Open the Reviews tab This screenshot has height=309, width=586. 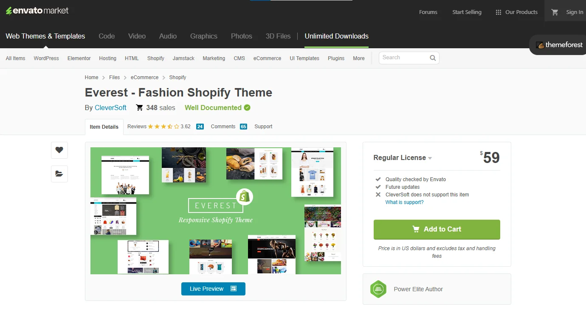(x=137, y=127)
